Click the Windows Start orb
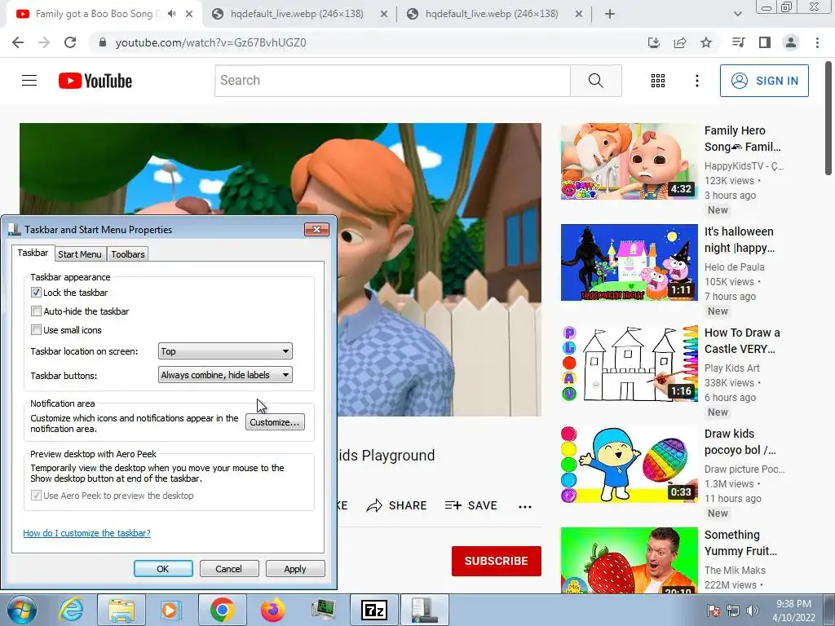 pos(21,610)
